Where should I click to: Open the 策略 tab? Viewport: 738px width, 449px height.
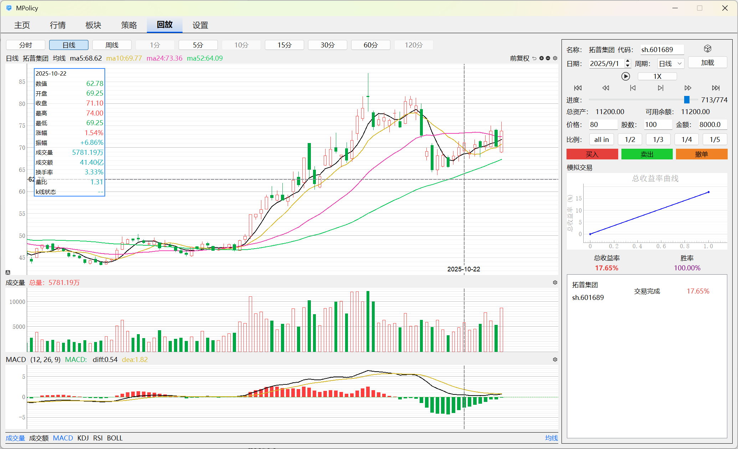pyautogui.click(x=129, y=25)
